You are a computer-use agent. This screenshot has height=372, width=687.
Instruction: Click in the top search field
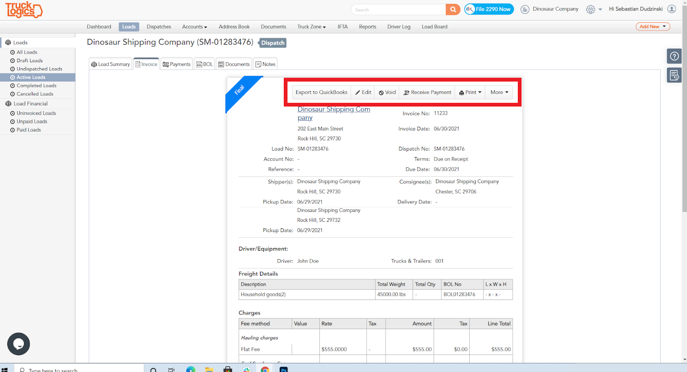(x=398, y=9)
